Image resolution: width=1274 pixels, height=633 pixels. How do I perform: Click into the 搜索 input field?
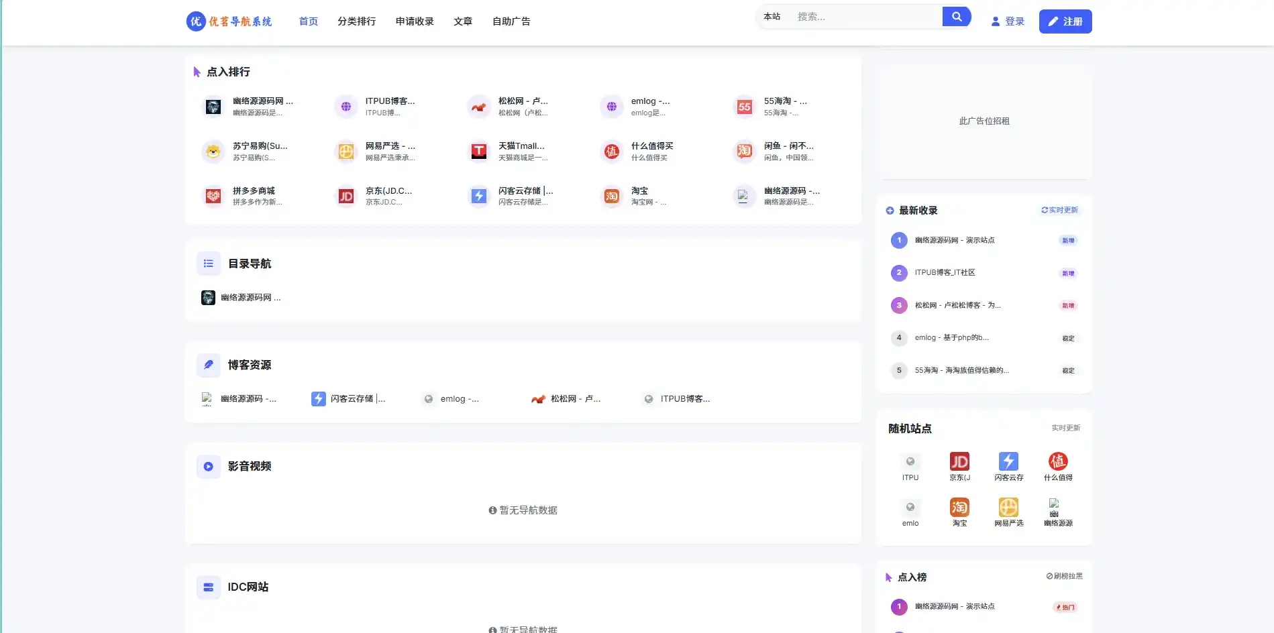865,17
